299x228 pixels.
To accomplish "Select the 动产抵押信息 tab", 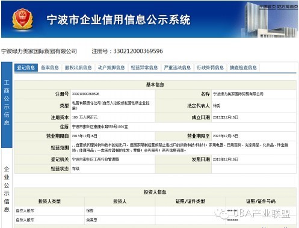I will (111, 67).
